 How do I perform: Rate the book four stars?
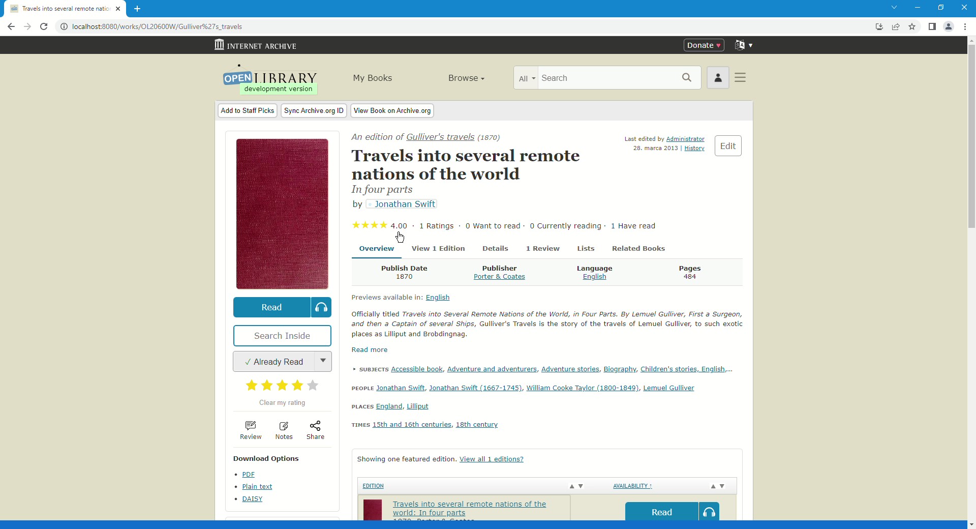pyautogui.click(x=297, y=386)
